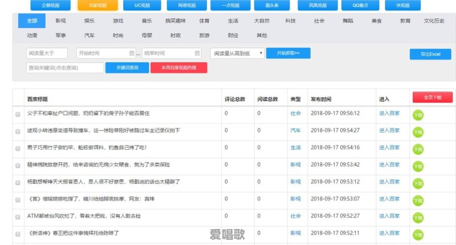Select the 体育 category filter
Screen dimensions: 456x245
pyautogui.click(x=204, y=21)
